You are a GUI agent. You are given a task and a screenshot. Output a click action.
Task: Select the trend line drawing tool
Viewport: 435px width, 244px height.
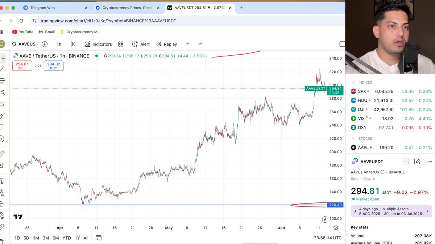click(2, 69)
